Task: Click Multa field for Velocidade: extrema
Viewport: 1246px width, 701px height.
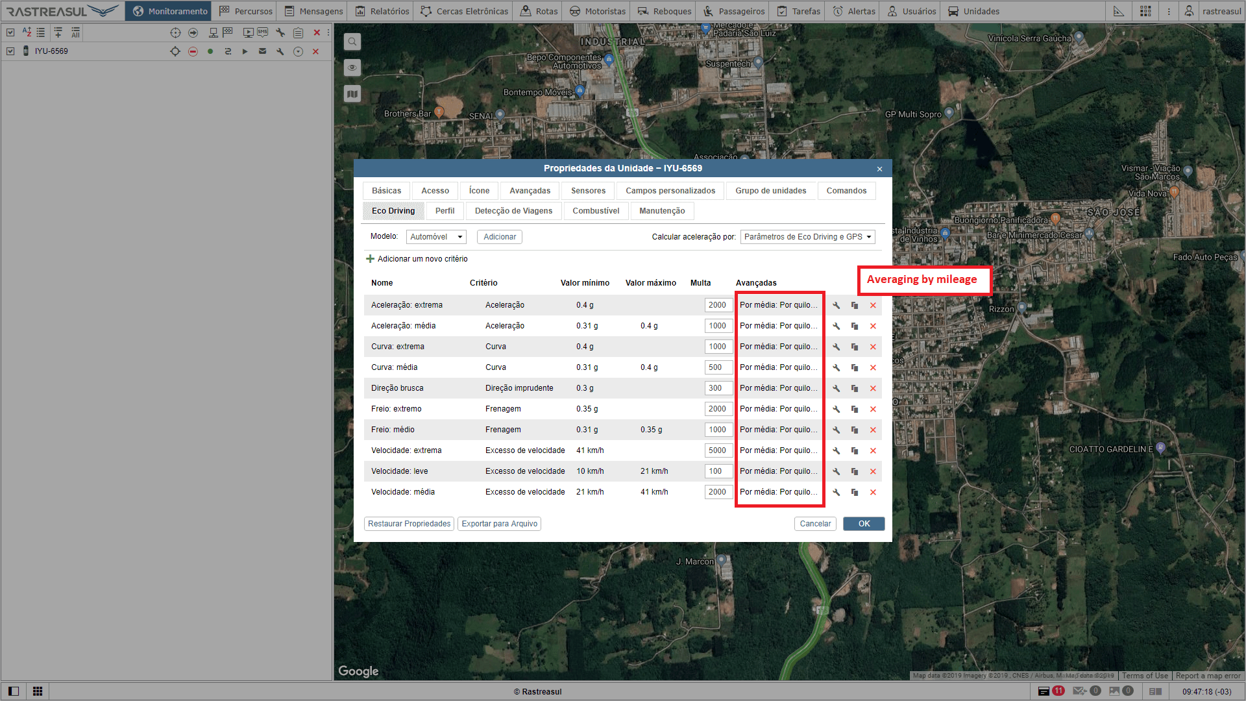Action: tap(718, 450)
